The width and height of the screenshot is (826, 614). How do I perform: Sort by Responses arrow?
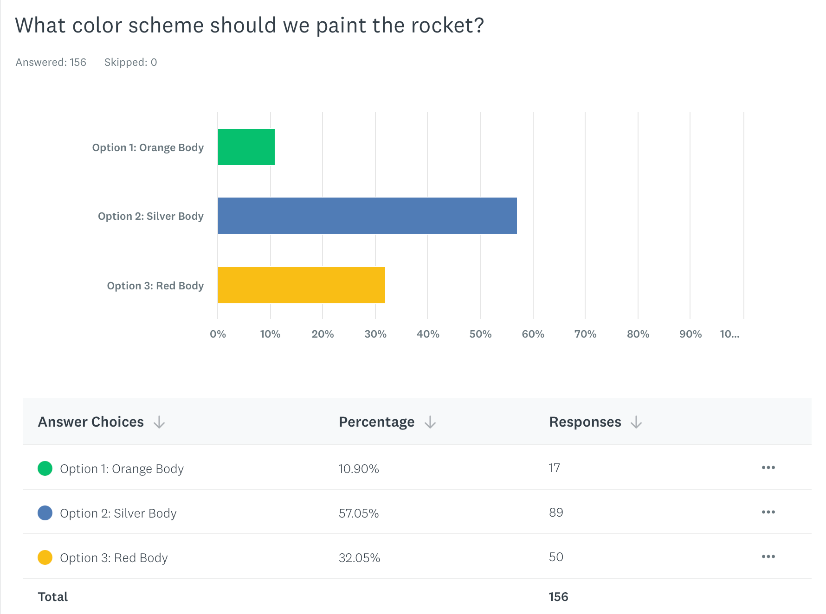pos(636,422)
